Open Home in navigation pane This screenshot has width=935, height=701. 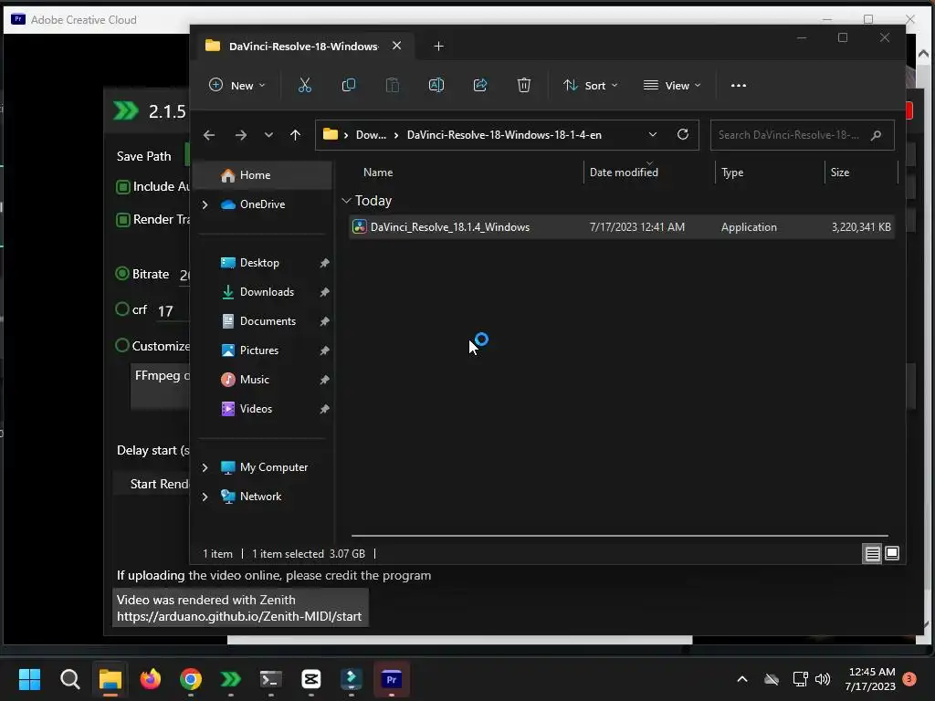[x=264, y=175]
